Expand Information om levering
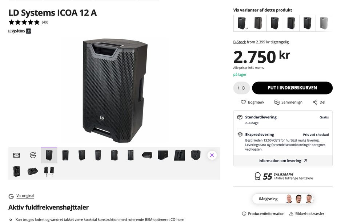 click(x=283, y=161)
